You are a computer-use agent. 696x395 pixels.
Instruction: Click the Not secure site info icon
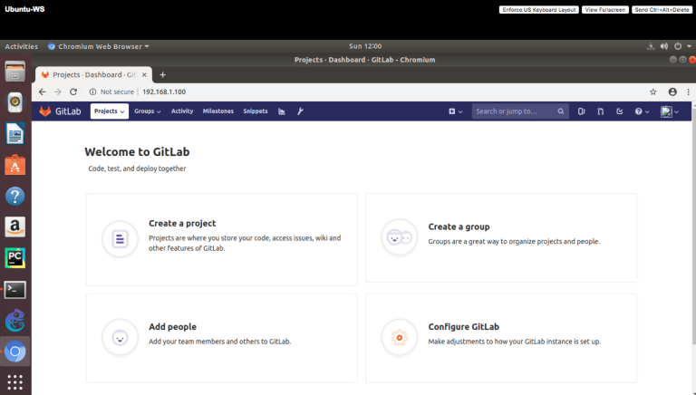(x=92, y=92)
